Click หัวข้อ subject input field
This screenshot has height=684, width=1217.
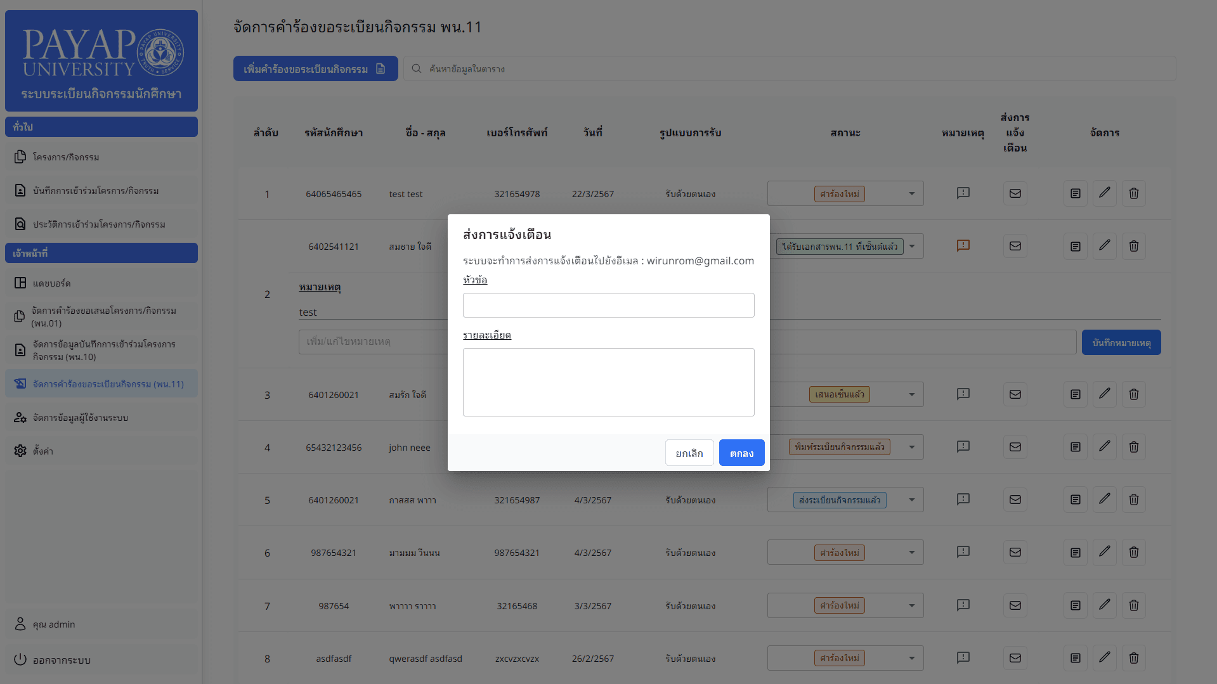pyautogui.click(x=608, y=305)
